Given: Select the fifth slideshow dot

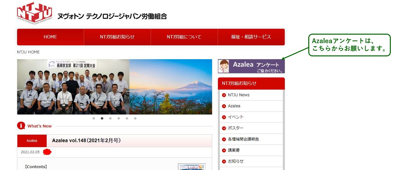Looking at the screenshot, I should tap(127, 118).
